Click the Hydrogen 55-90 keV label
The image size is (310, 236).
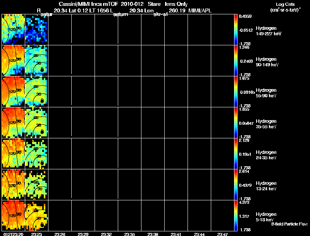point(266,93)
